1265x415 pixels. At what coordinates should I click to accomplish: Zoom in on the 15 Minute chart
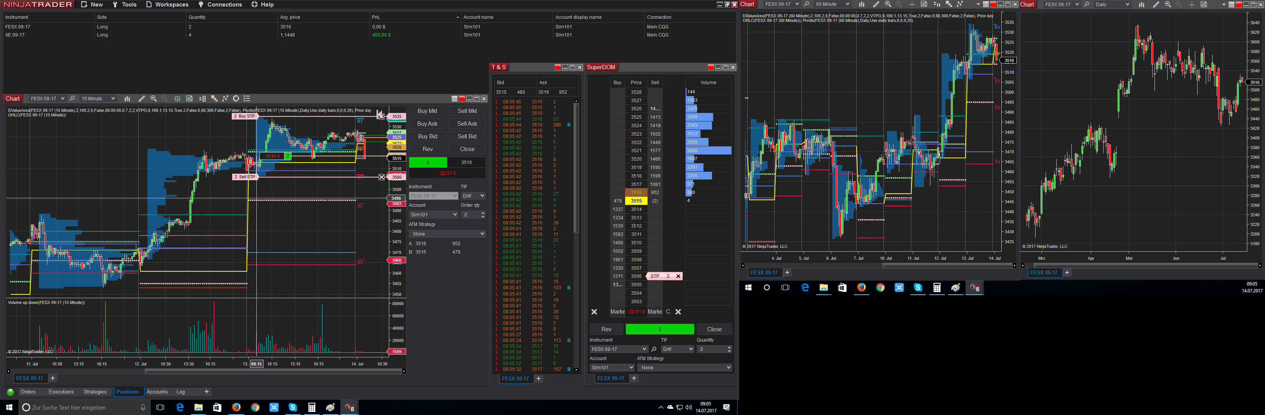point(154,98)
